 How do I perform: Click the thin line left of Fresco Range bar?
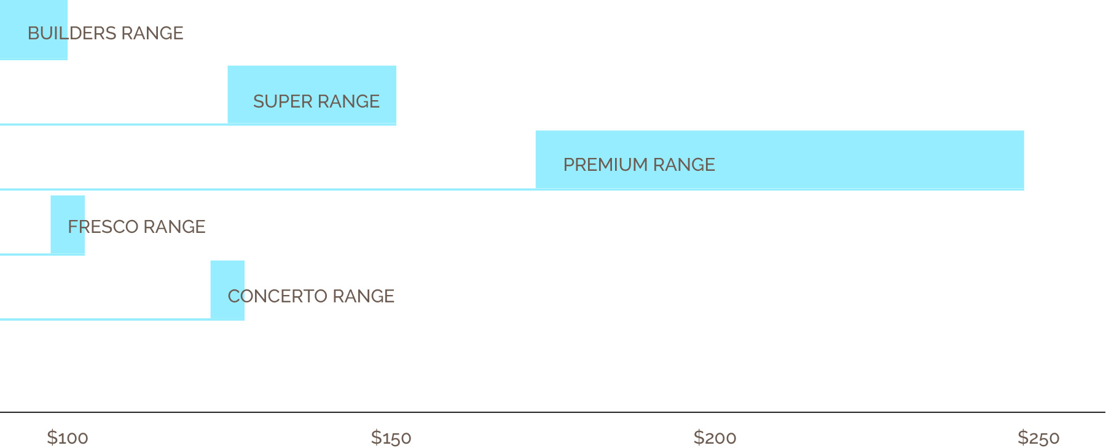25,254
